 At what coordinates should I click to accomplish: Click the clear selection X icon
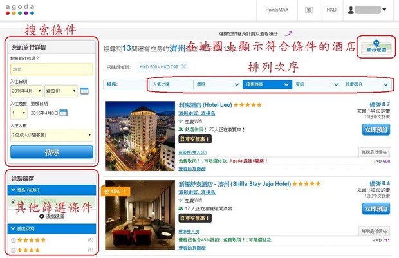point(42,216)
